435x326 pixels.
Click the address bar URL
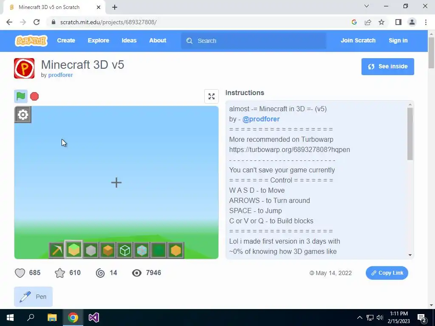108,22
